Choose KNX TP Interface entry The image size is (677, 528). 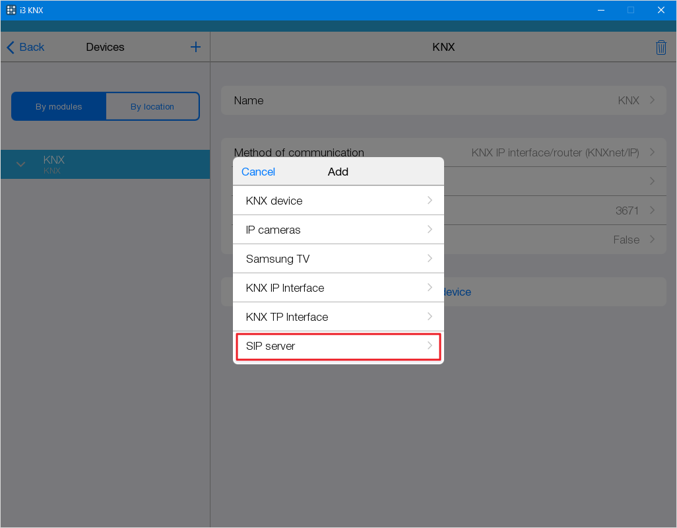[338, 317]
